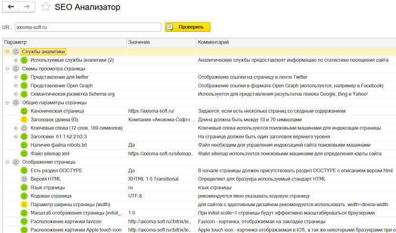Expand Представление для twitter row
This screenshot has height=233, width=396.
click(16, 77)
